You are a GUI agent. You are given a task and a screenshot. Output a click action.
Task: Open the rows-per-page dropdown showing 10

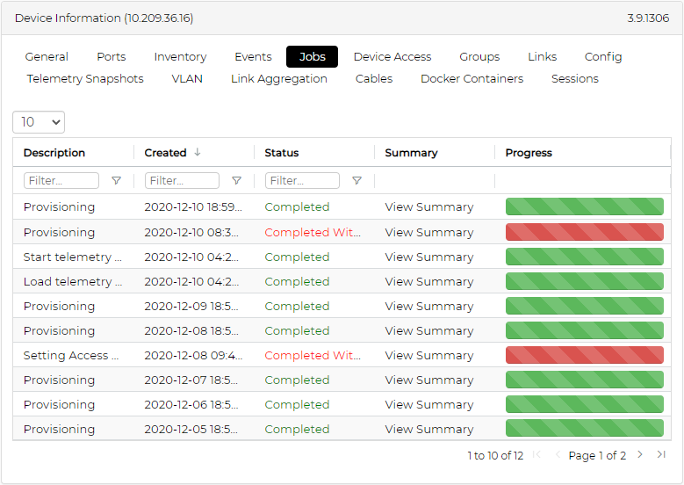tap(39, 122)
